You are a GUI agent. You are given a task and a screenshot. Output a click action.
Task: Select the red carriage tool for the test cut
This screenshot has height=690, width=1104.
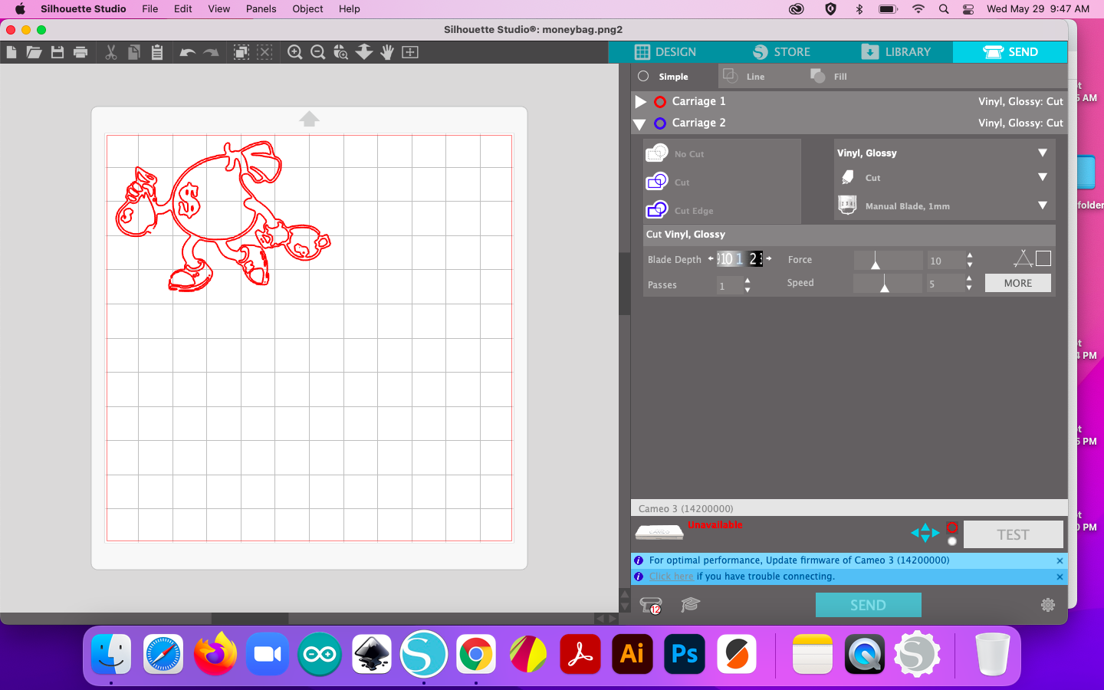952,528
